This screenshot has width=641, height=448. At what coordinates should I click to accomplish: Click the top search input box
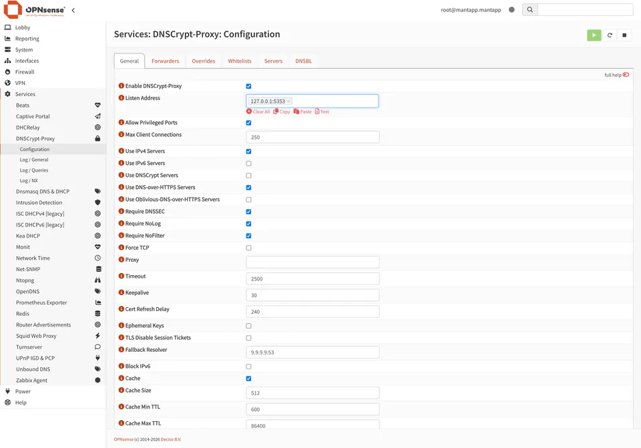586,9
